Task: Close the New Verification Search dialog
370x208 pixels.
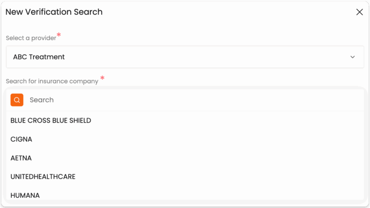Action: pos(359,12)
